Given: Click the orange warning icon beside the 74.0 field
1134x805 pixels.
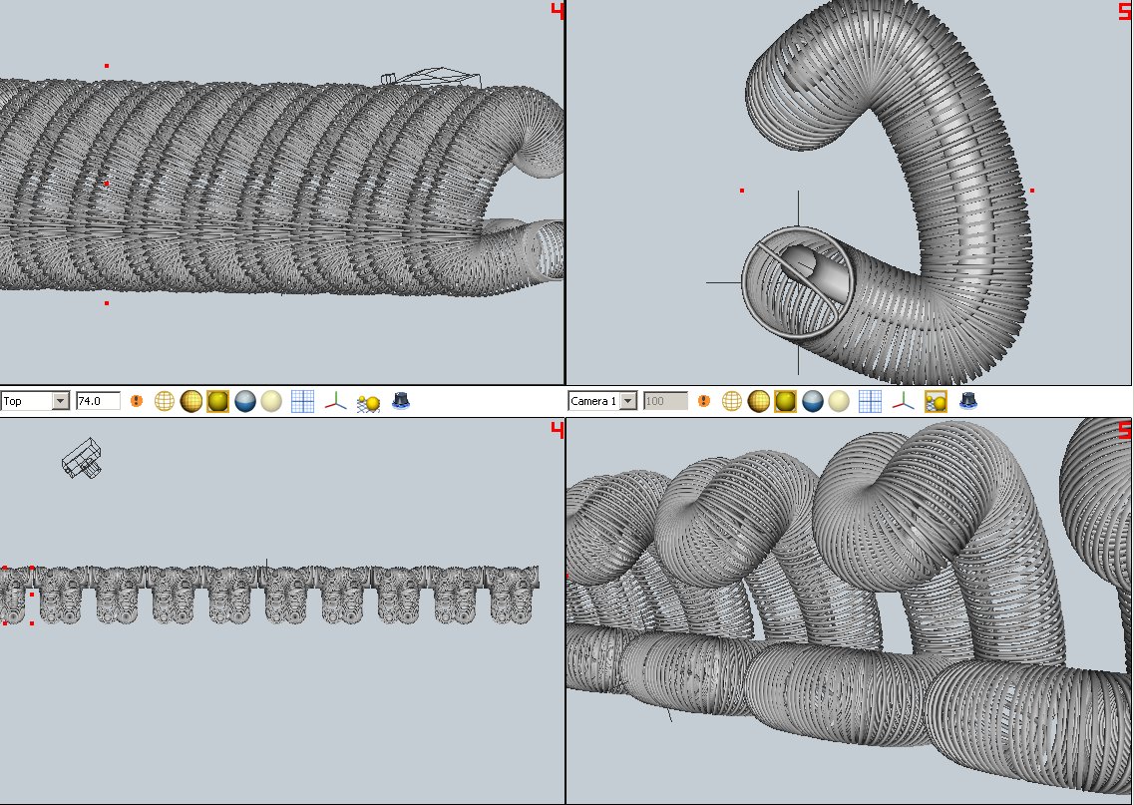Looking at the screenshot, I should tap(136, 401).
